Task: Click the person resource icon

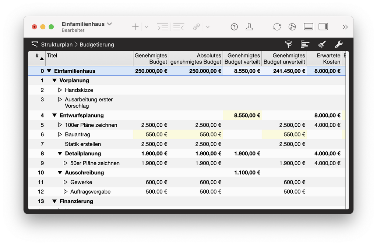Action: click(249, 27)
